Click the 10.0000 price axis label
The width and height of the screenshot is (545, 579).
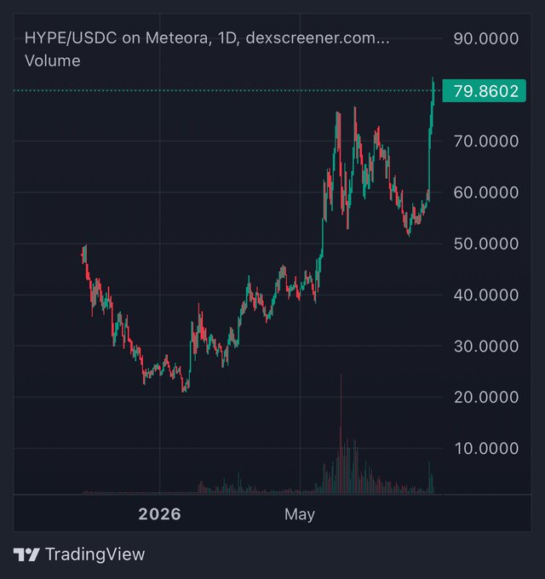pyautogui.click(x=486, y=449)
